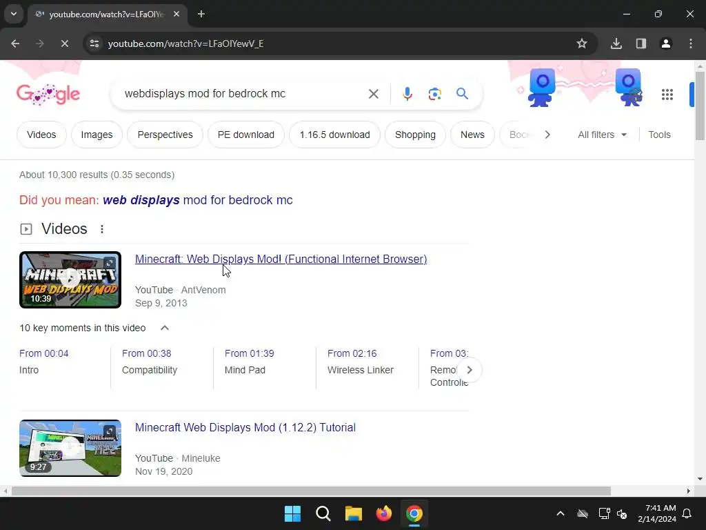Show more filter chips with right chevron
This screenshot has height=530, width=706.
(x=547, y=135)
